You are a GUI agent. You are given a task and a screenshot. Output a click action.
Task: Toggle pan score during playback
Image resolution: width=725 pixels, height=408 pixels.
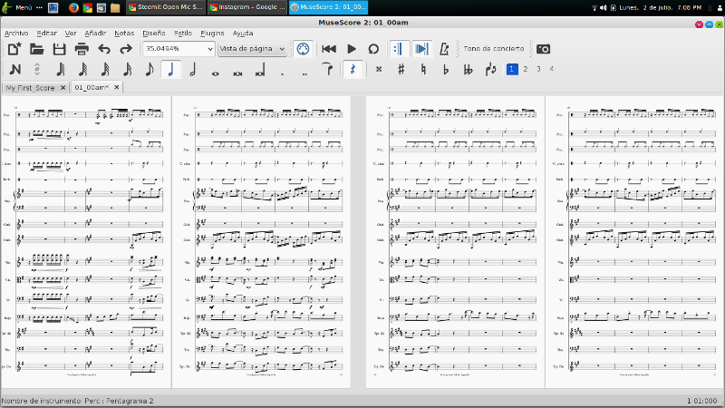pyautogui.click(x=421, y=49)
